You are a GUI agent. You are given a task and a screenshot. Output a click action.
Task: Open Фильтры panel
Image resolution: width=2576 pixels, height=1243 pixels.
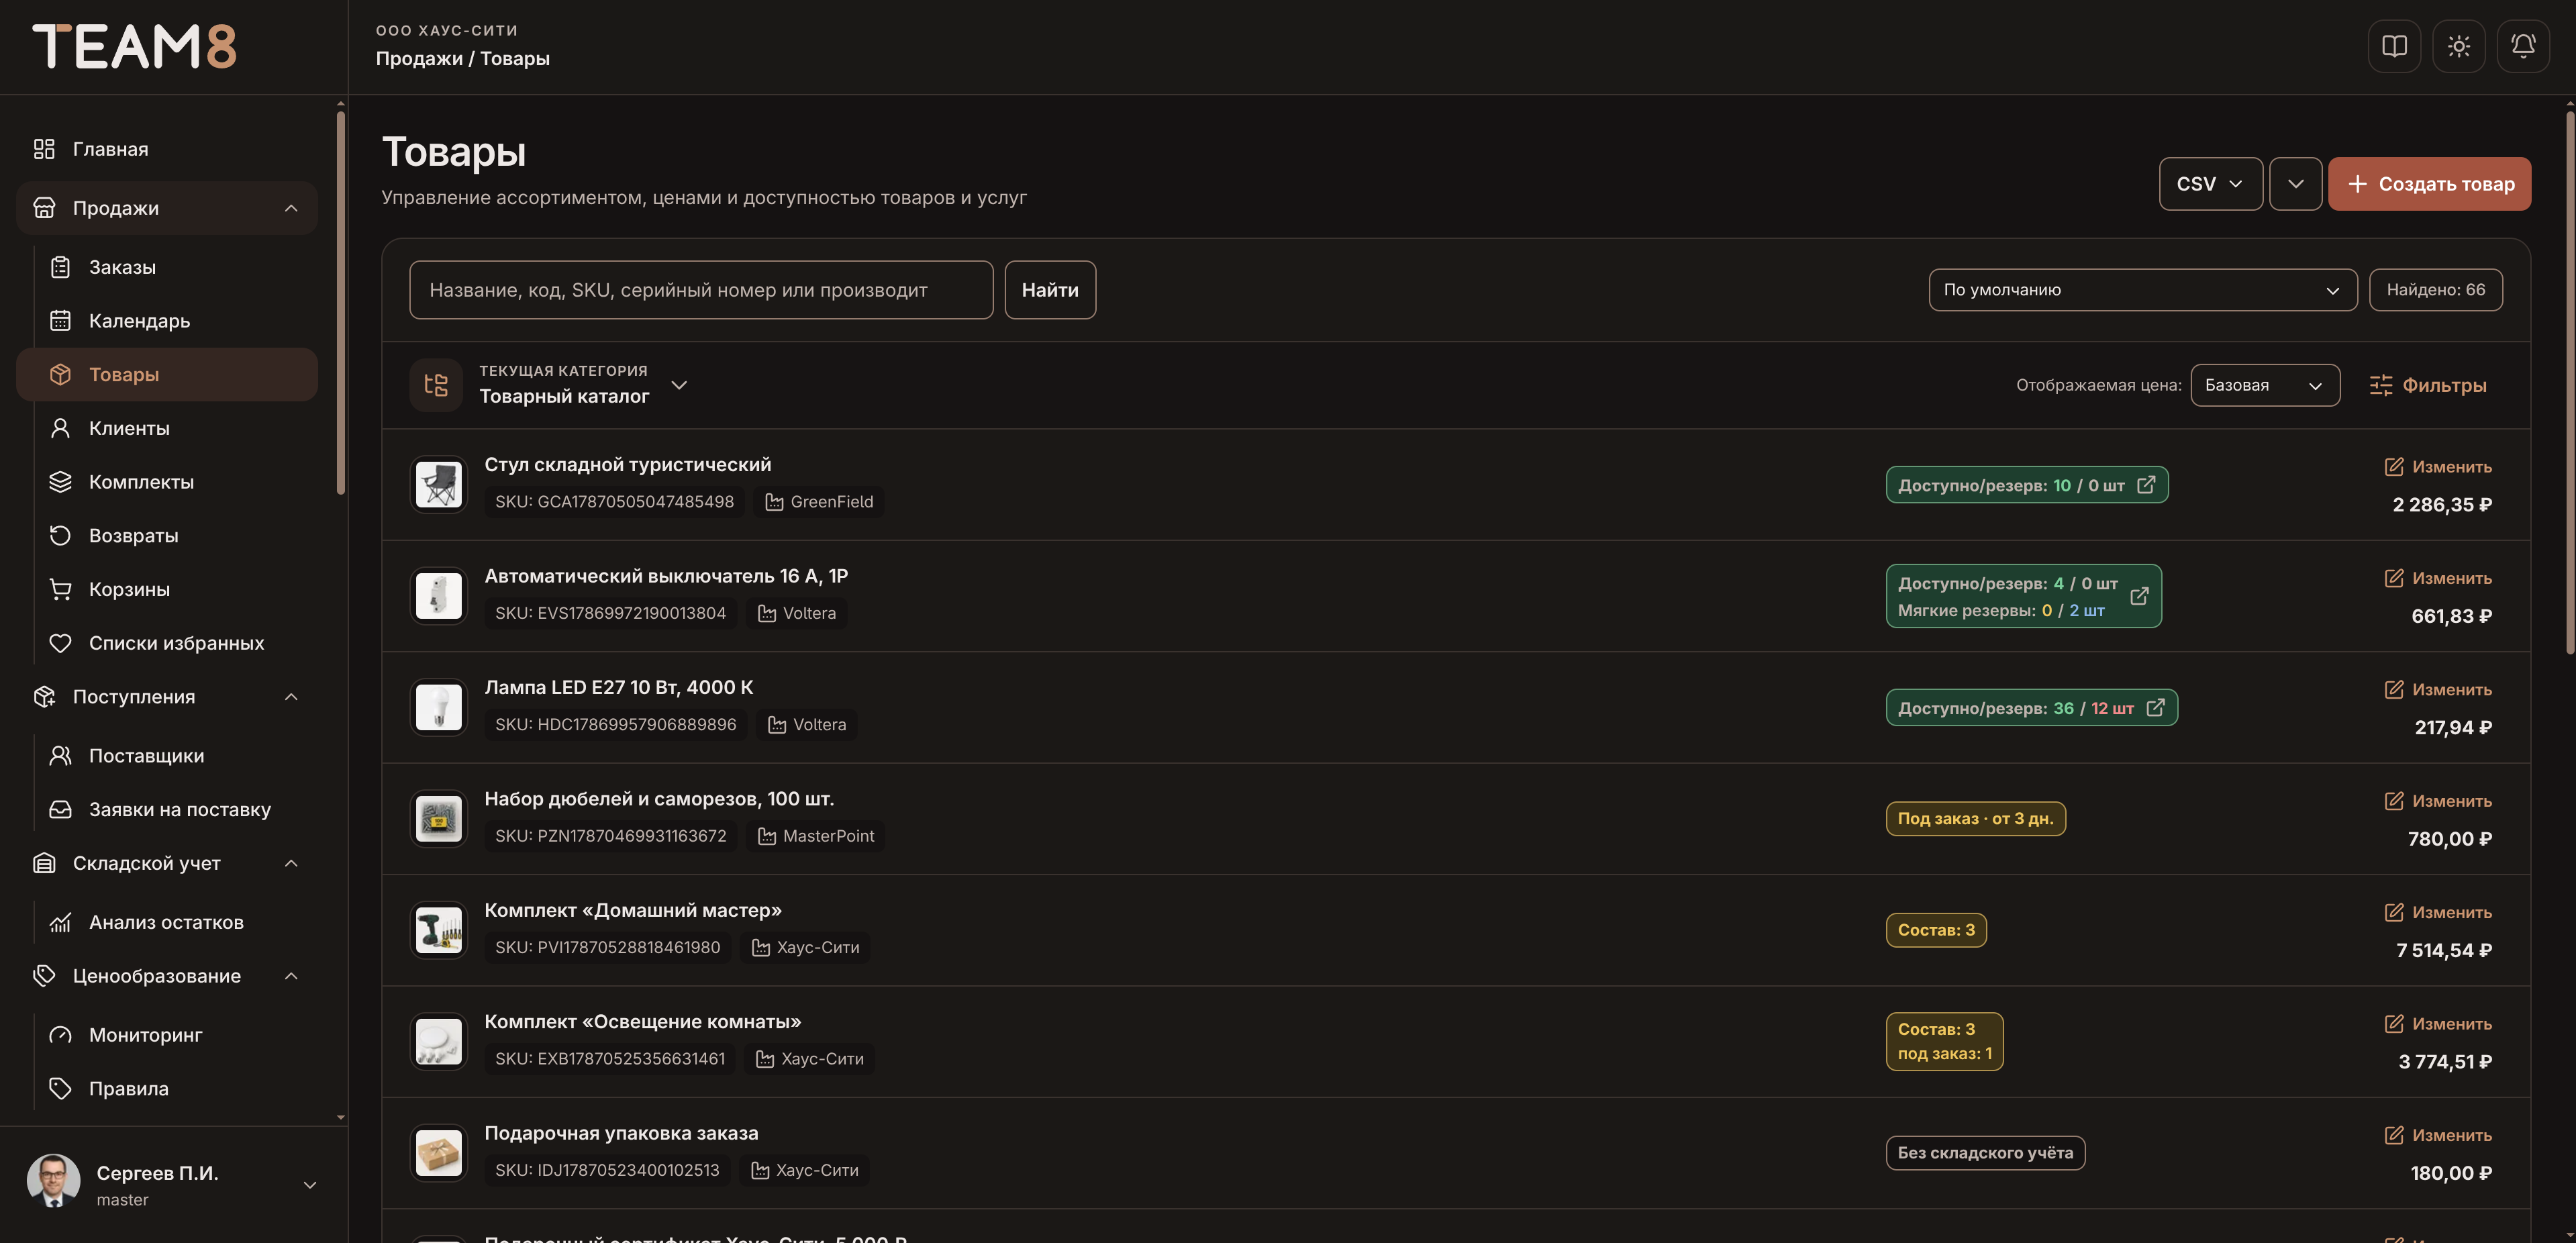[x=2428, y=385]
